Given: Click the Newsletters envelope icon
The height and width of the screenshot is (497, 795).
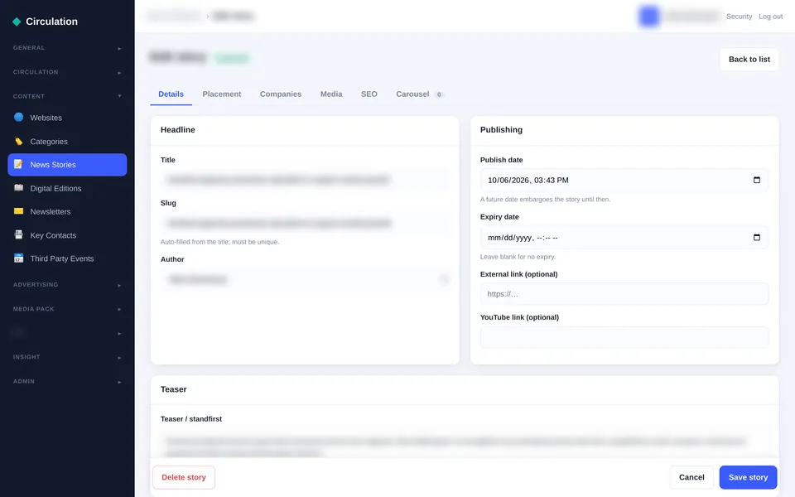Looking at the screenshot, I should point(19,211).
